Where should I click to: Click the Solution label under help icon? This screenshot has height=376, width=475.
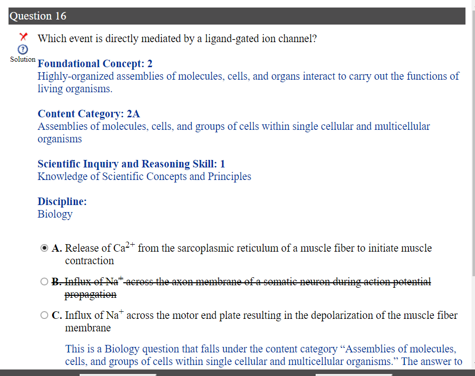[23, 59]
